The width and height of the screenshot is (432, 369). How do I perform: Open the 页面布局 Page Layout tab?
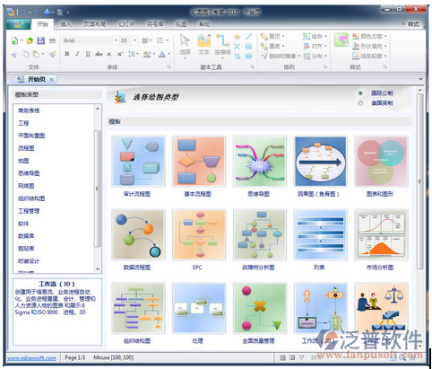pyautogui.click(x=94, y=24)
